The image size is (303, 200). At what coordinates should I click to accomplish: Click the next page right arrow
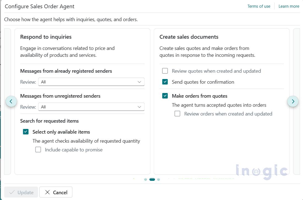[x=293, y=101]
